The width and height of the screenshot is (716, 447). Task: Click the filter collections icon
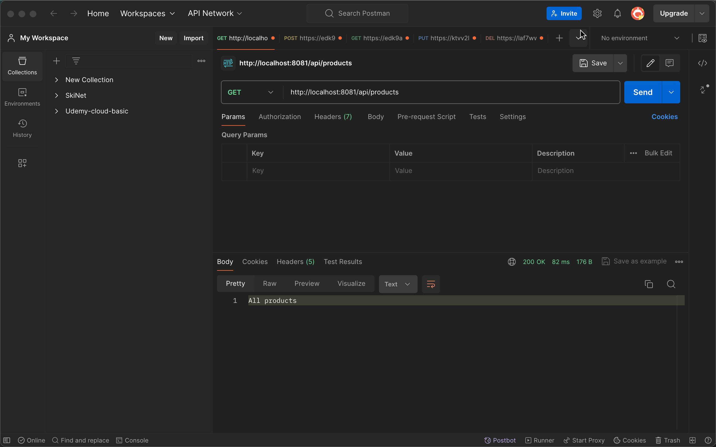click(x=76, y=61)
